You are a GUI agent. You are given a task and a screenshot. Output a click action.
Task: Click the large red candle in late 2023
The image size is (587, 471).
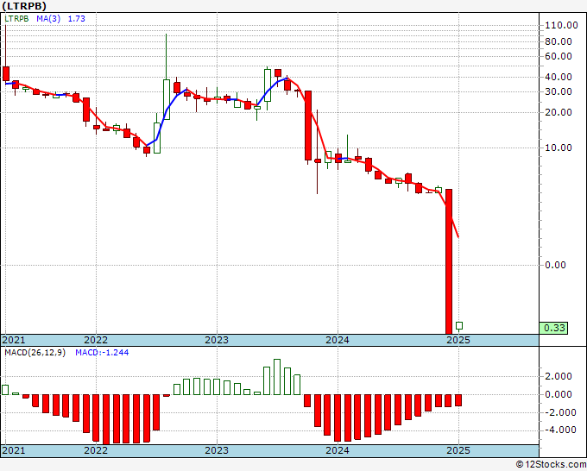[x=307, y=126]
